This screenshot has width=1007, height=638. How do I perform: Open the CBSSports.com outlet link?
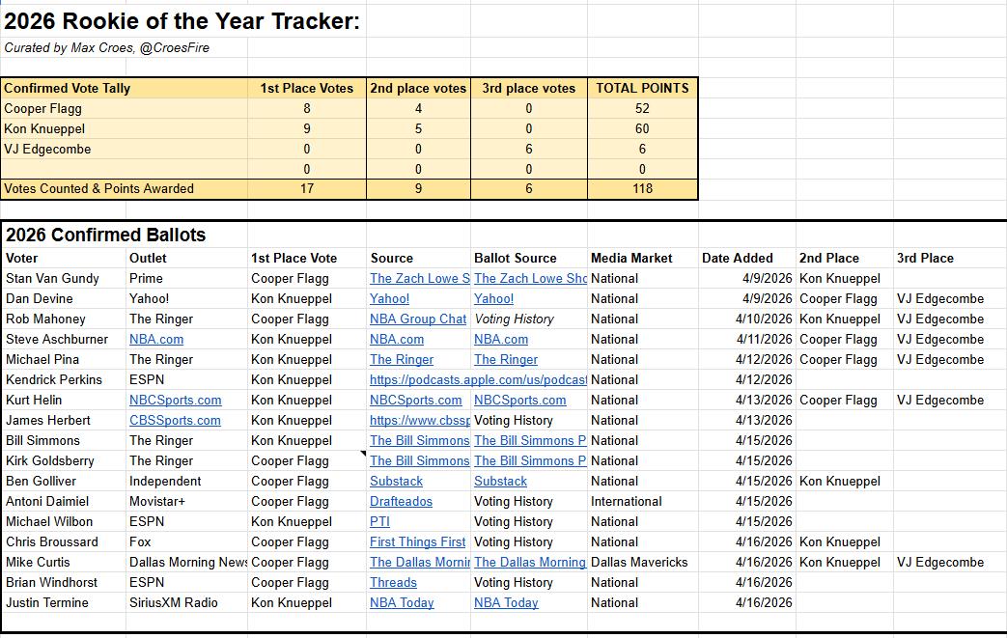pos(175,420)
